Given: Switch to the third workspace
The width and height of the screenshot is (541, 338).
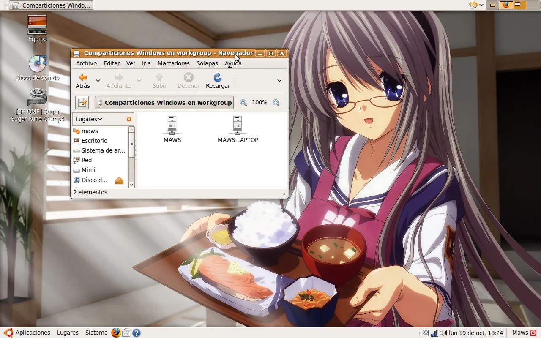Looking at the screenshot, I should coord(519,5).
